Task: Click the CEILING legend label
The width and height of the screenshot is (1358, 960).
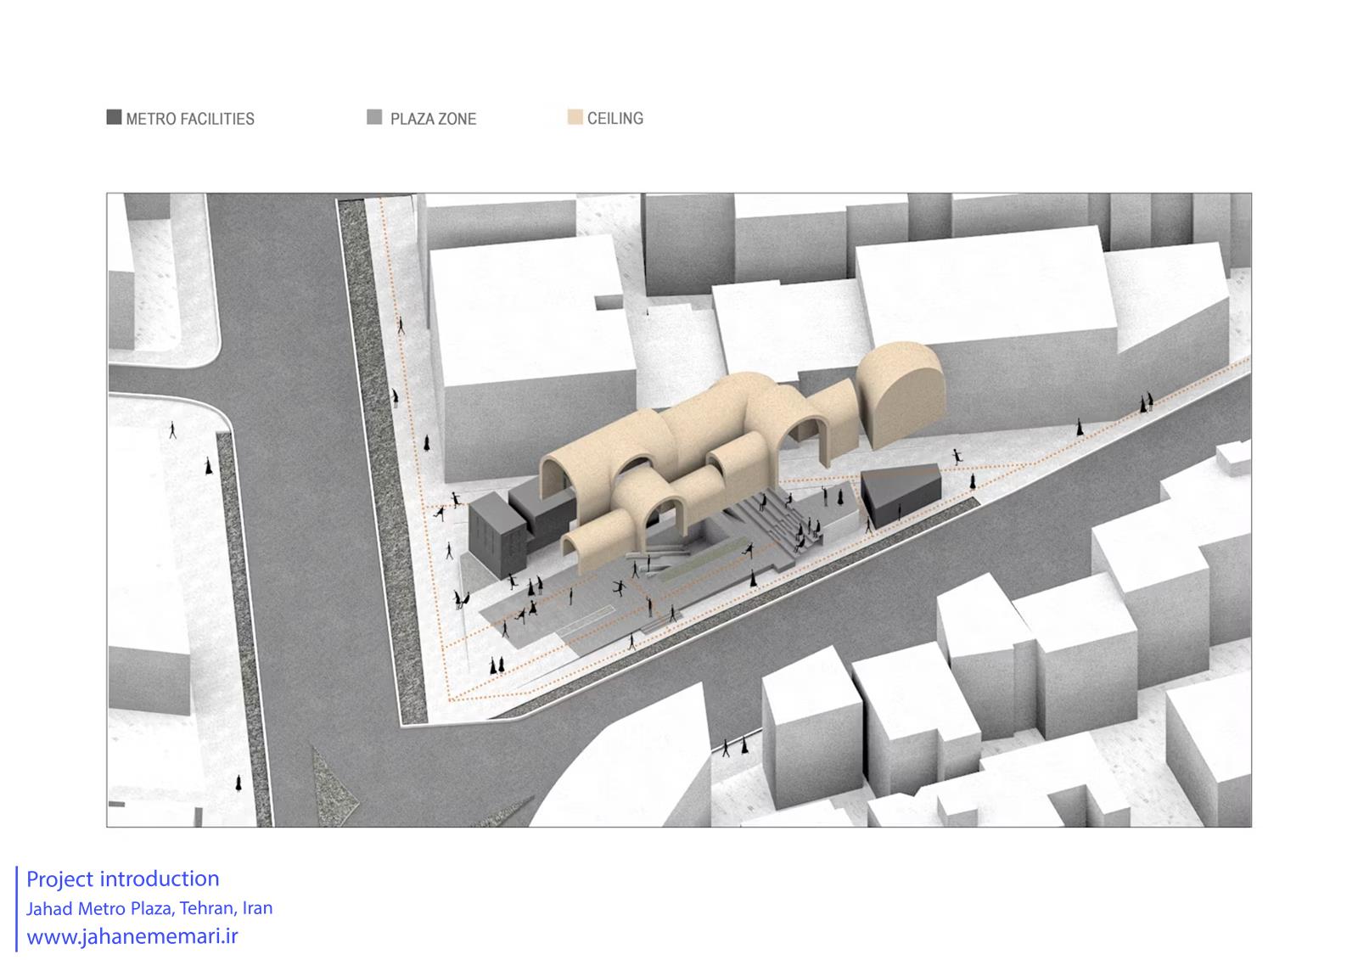Action: point(615,119)
